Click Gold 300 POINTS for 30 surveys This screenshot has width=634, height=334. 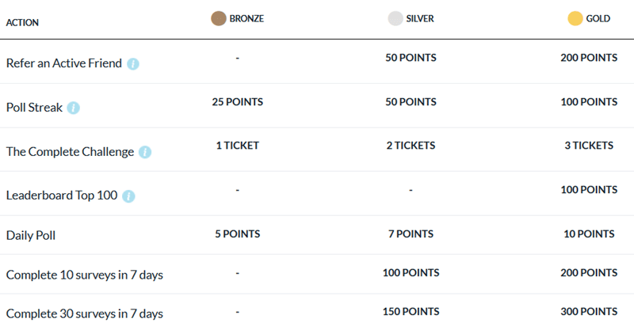(587, 311)
